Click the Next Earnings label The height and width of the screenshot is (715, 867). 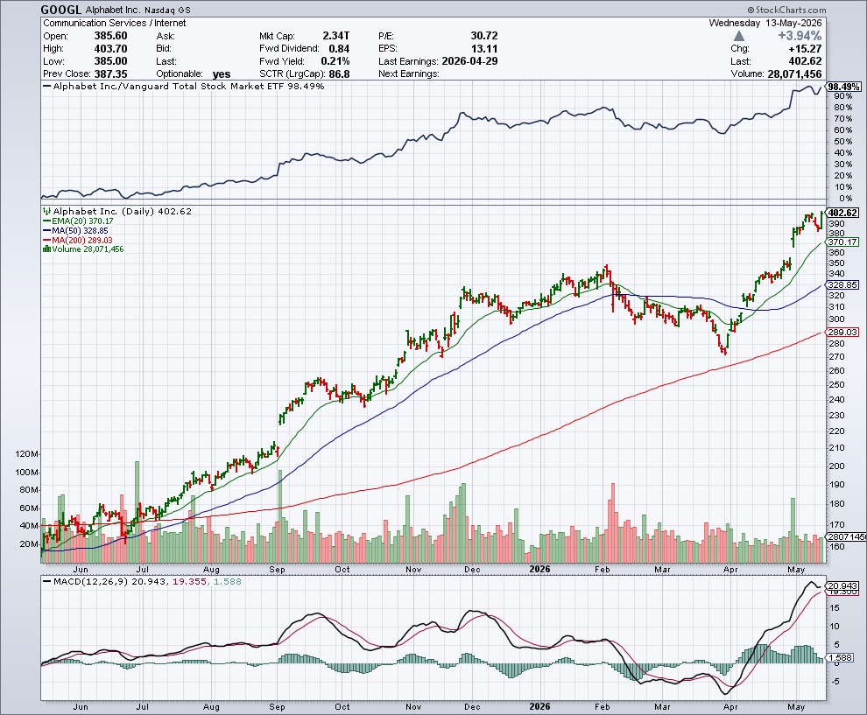[x=409, y=74]
